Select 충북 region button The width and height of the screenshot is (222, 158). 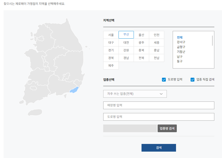[141, 50]
